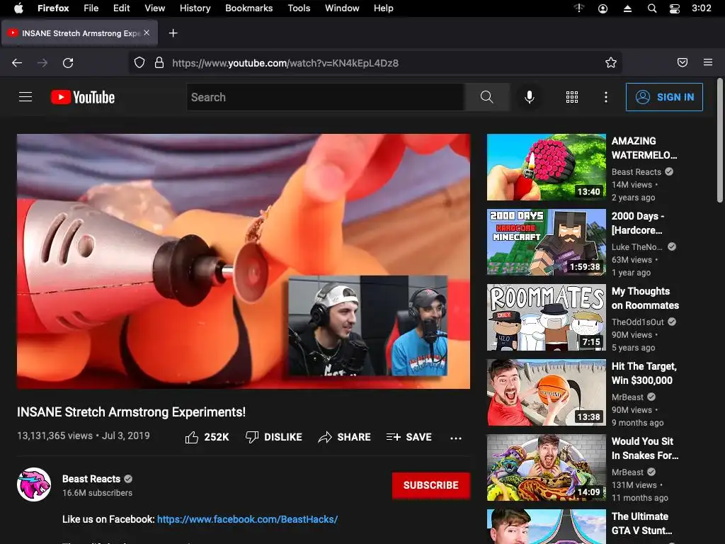Save video to playlist
Image resolution: width=725 pixels, height=544 pixels.
pos(409,437)
